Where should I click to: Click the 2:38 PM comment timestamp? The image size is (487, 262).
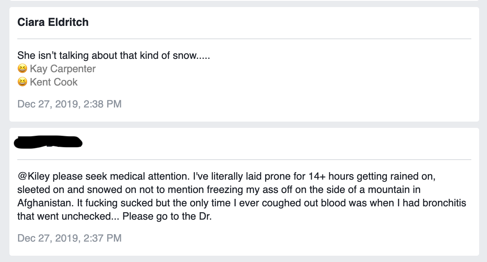click(x=70, y=104)
